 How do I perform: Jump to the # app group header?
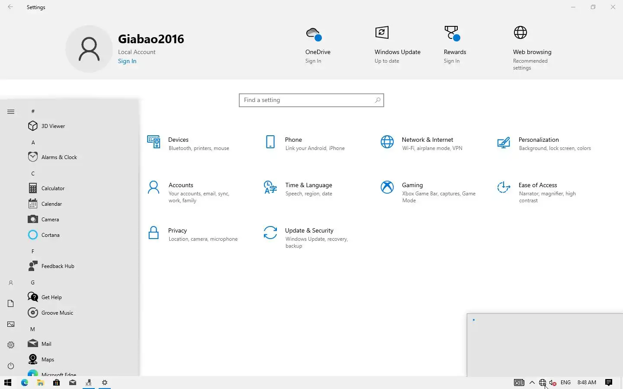pyautogui.click(x=33, y=111)
